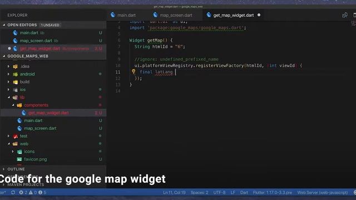Collapse the GOOGLE_MAPS_WEB project section
Image resolution: width=356 pixels, height=200 pixels.
pos(4,56)
